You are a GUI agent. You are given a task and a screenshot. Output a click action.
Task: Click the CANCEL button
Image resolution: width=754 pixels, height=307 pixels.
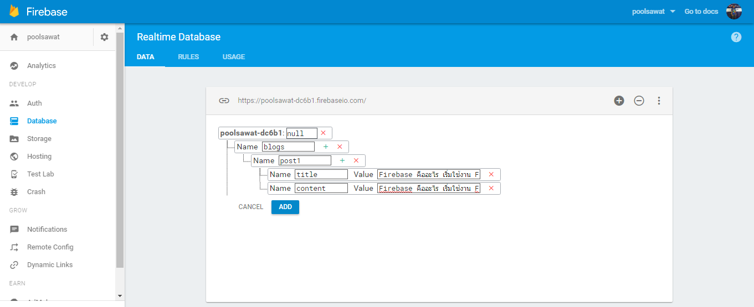pyautogui.click(x=251, y=207)
